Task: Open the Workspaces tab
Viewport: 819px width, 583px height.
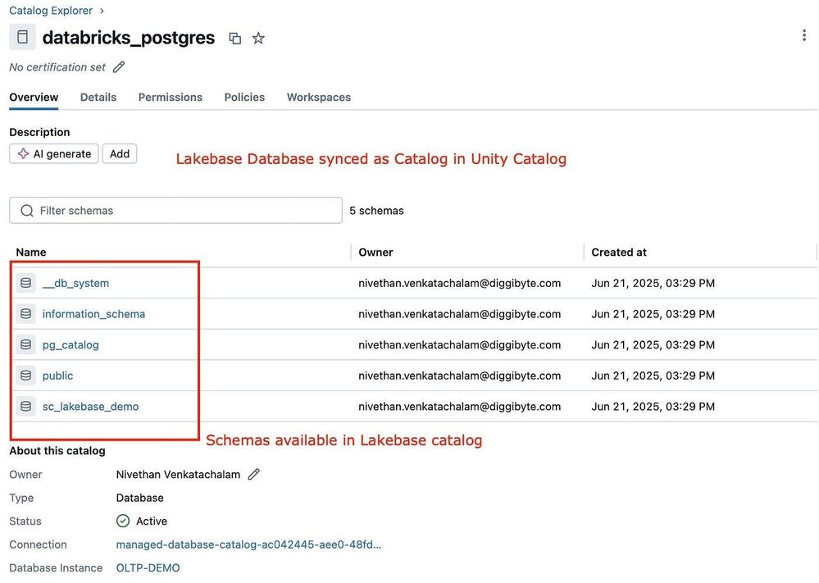Action: pyautogui.click(x=318, y=97)
